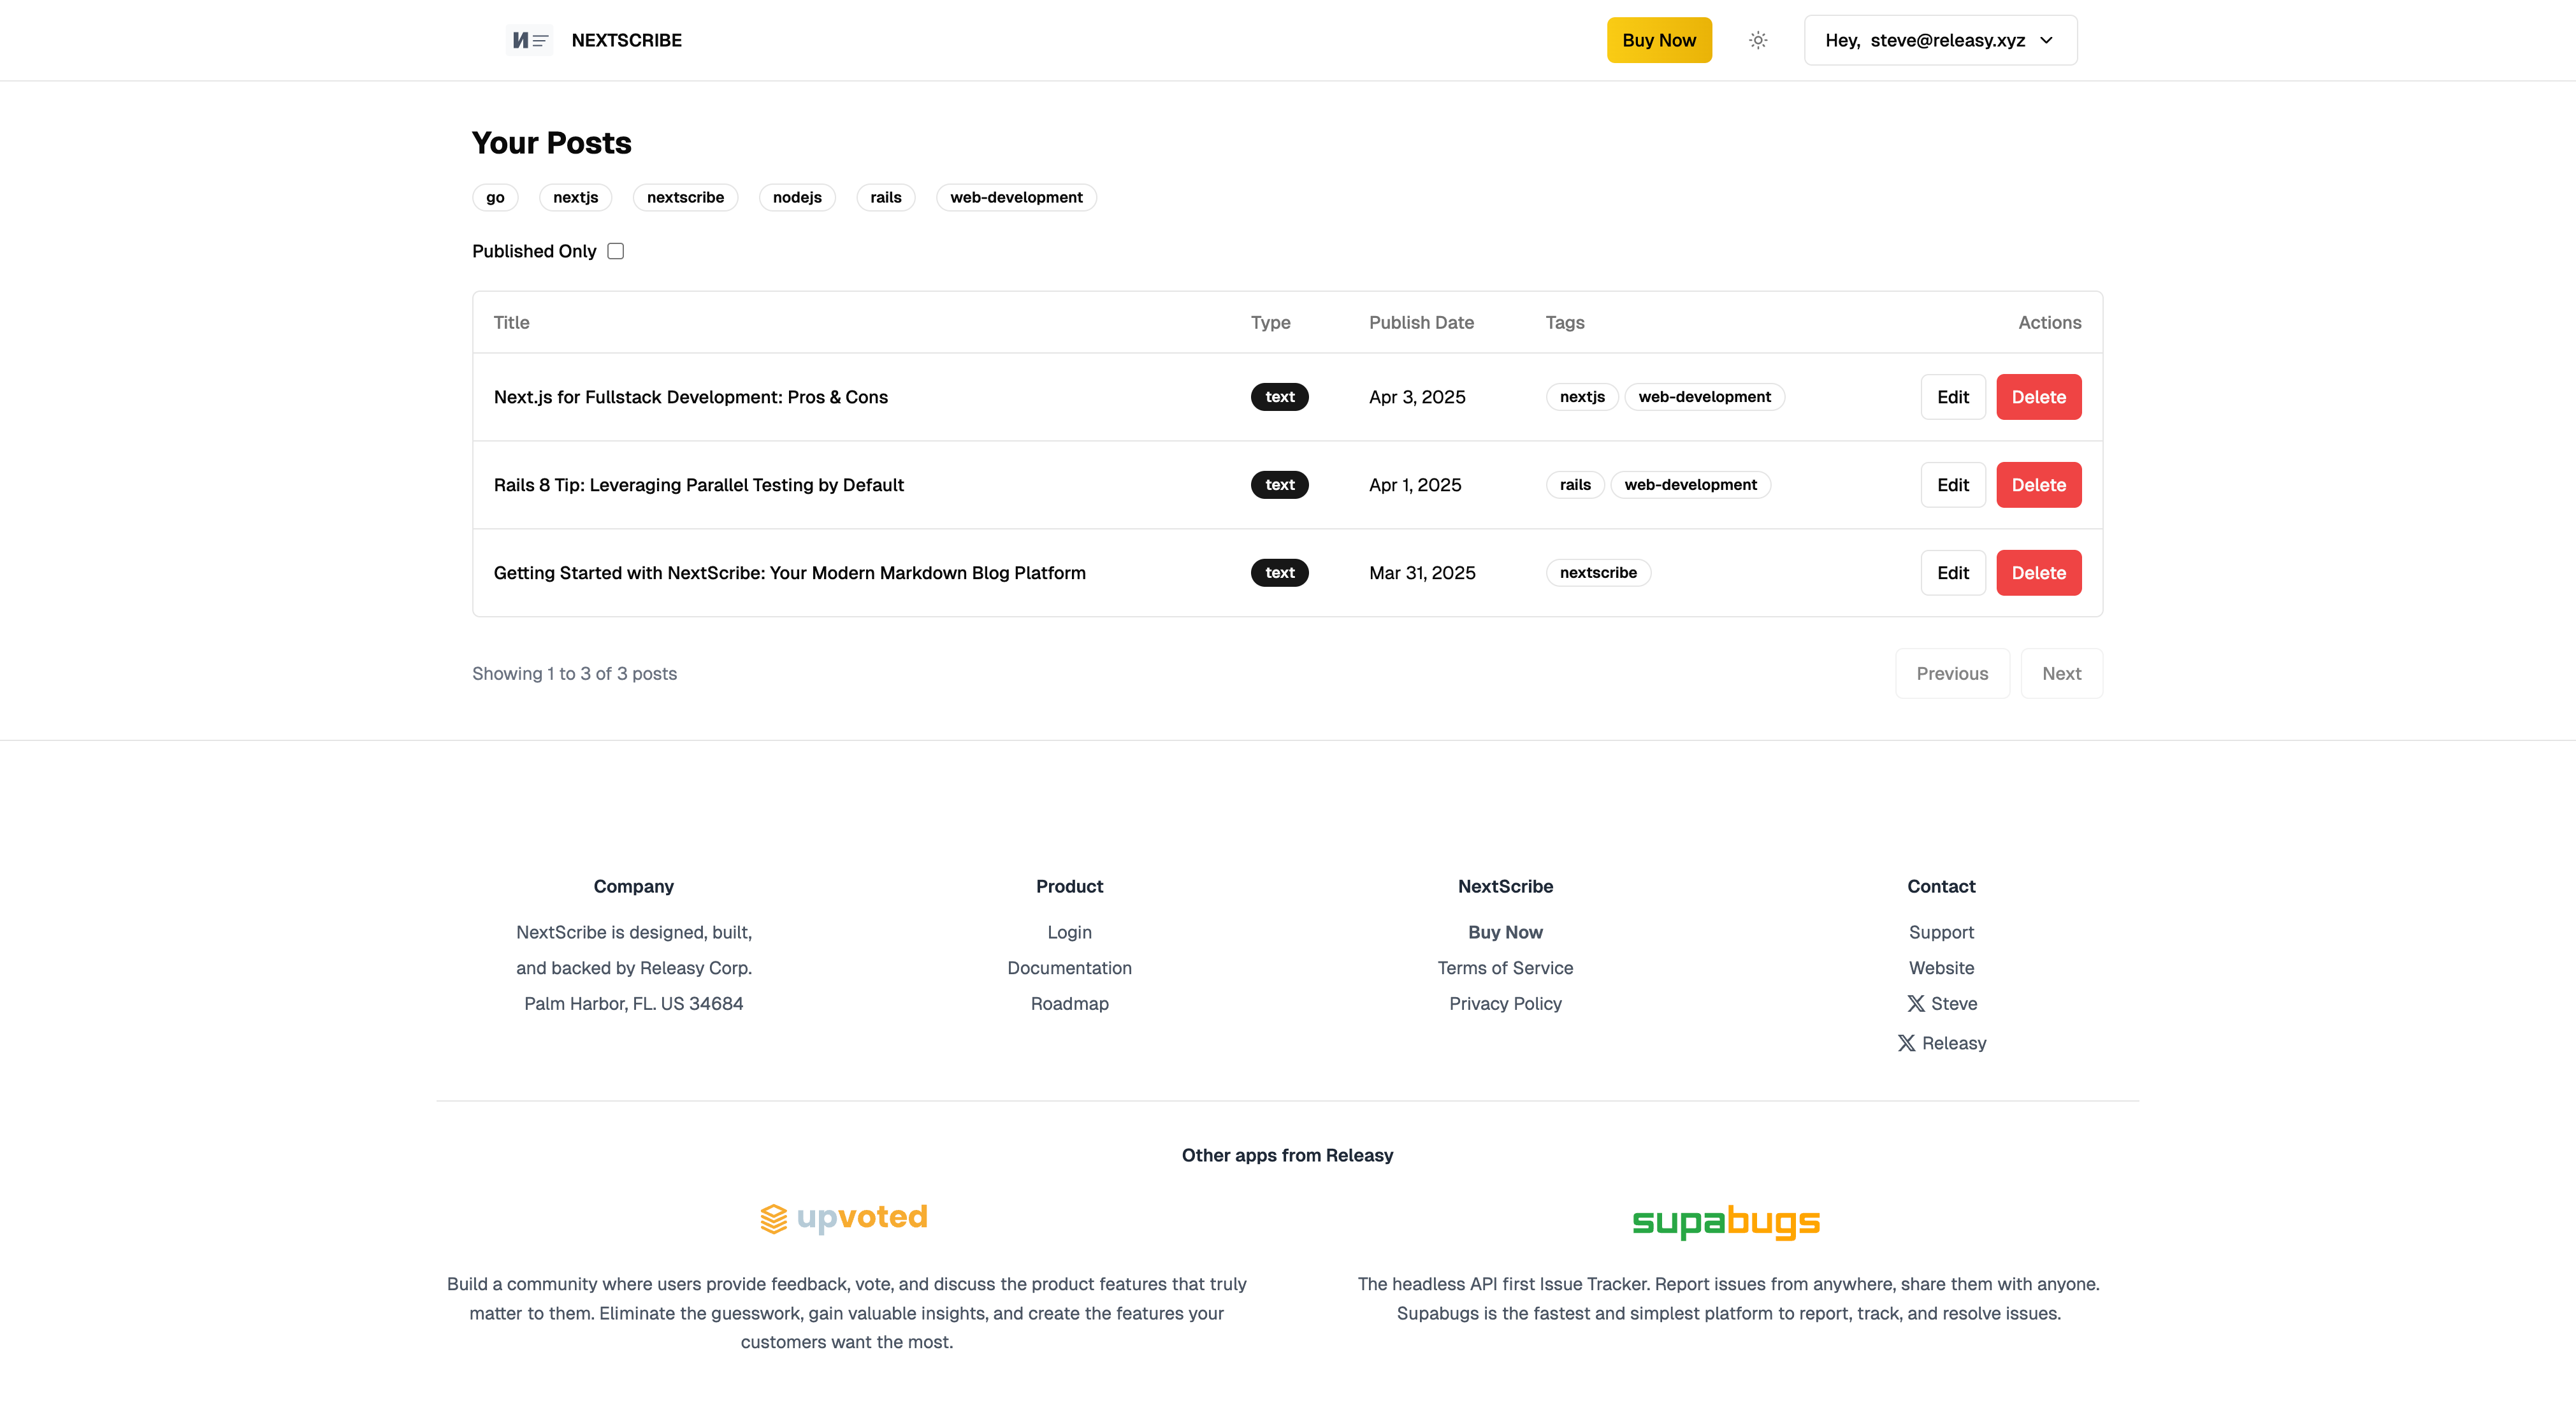Viewport: 2576px width, 1417px height.
Task: Click the yellow Buy Now header button
Action: (x=1659, y=40)
